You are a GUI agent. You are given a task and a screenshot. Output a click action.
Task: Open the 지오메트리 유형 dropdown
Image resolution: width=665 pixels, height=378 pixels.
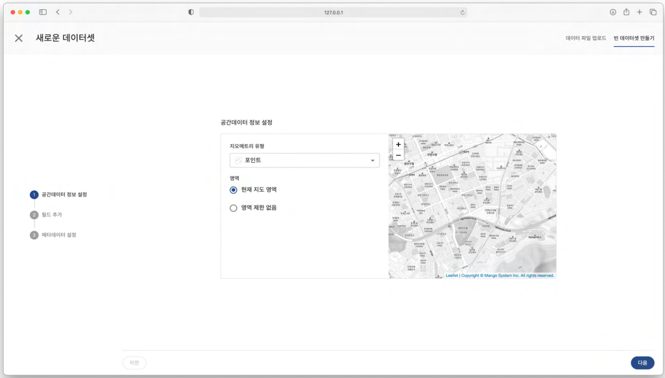point(305,161)
